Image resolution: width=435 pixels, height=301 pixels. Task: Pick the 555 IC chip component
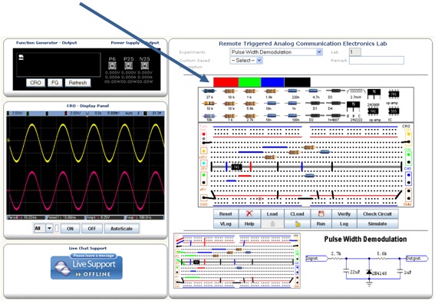[394, 111]
